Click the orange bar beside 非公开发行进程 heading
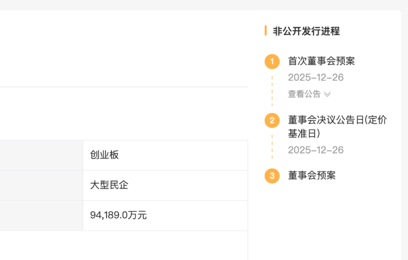The image size is (408, 260). tap(266, 31)
